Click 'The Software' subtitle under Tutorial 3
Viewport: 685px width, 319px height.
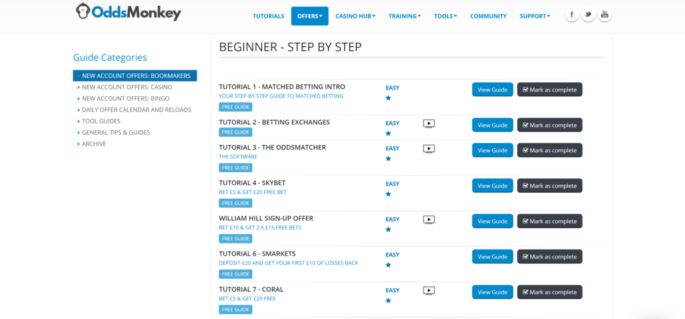pyautogui.click(x=238, y=157)
